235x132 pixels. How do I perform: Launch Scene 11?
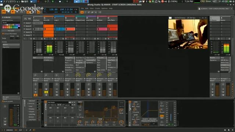pos(24,35)
